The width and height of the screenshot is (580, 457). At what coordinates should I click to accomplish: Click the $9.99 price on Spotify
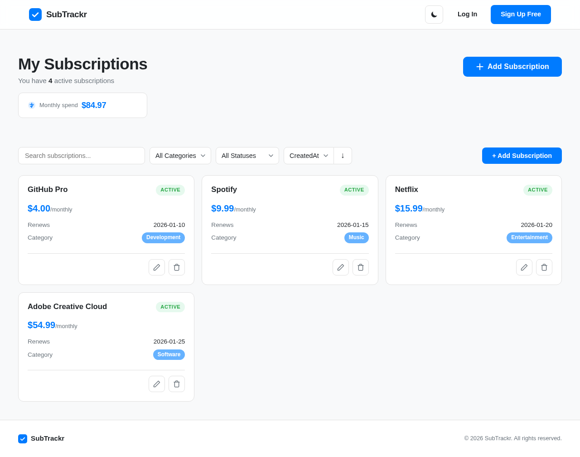pyautogui.click(x=222, y=208)
